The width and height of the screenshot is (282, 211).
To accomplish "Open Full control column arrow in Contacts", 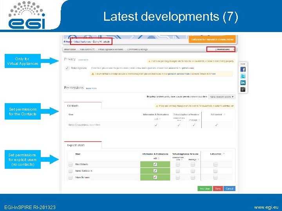I will tap(224, 114).
